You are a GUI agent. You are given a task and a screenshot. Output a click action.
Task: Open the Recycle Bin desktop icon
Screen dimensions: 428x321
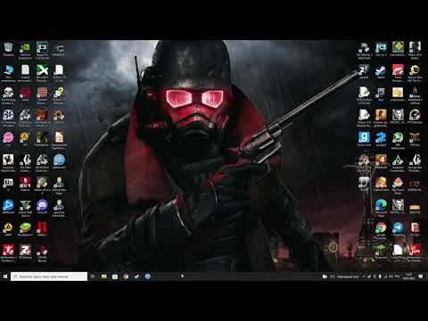(8, 49)
